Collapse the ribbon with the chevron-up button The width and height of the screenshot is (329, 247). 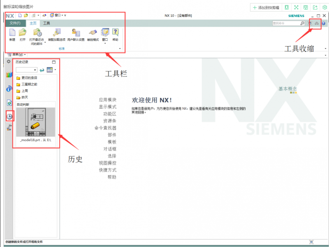click(317, 23)
